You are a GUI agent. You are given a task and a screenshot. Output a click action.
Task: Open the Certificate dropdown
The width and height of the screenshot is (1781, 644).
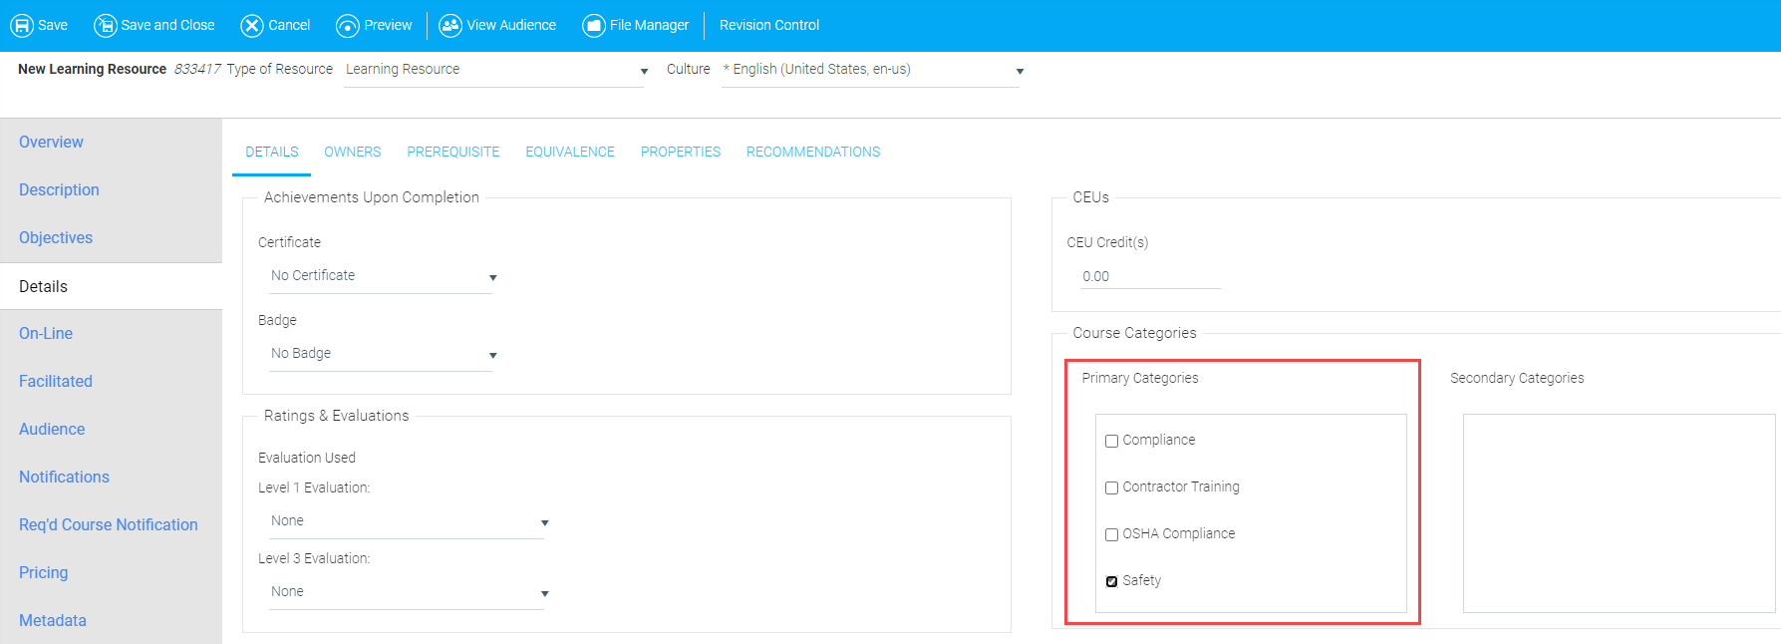(383, 276)
